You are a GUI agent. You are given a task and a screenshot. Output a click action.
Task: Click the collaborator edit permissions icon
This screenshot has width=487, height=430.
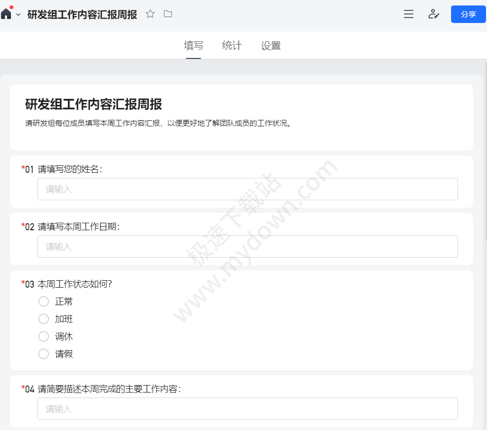click(434, 14)
